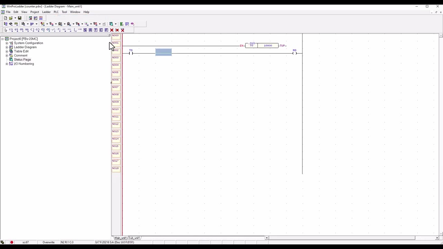The height and width of the screenshot is (249, 443).
Task: Insert a normally open A contact
Action: pos(11,30)
